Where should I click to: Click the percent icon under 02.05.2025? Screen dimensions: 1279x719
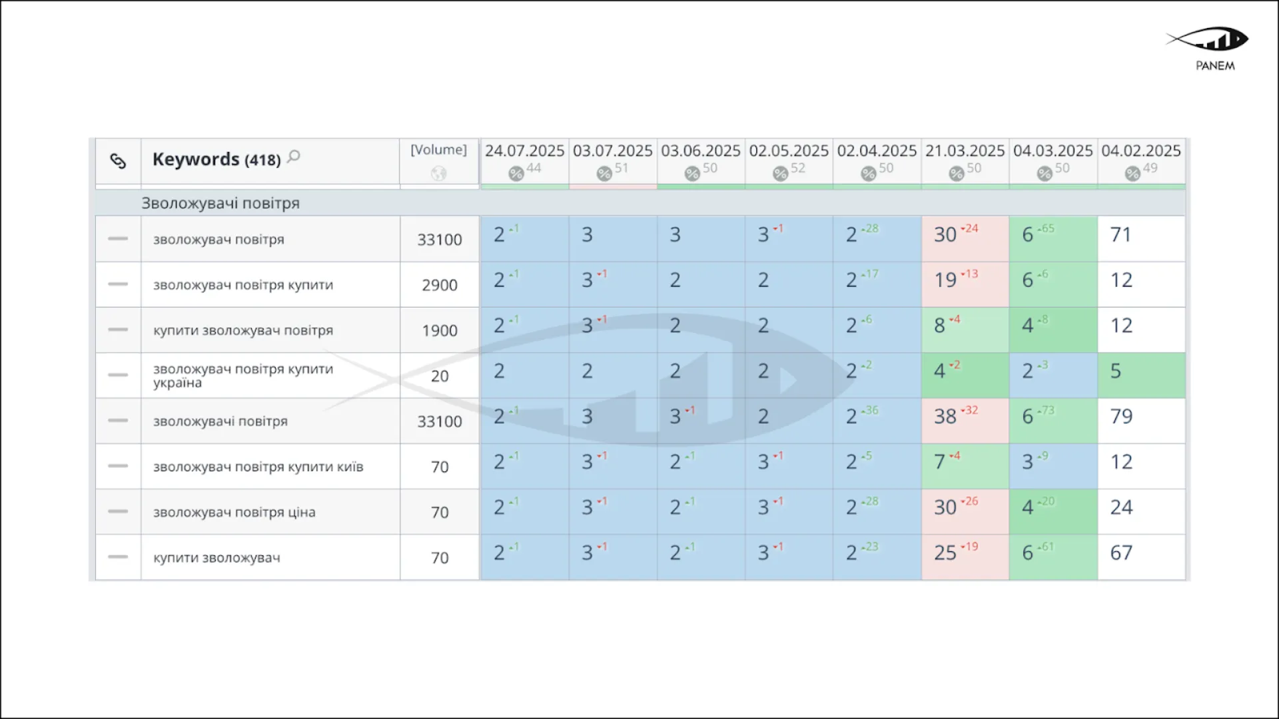(780, 174)
